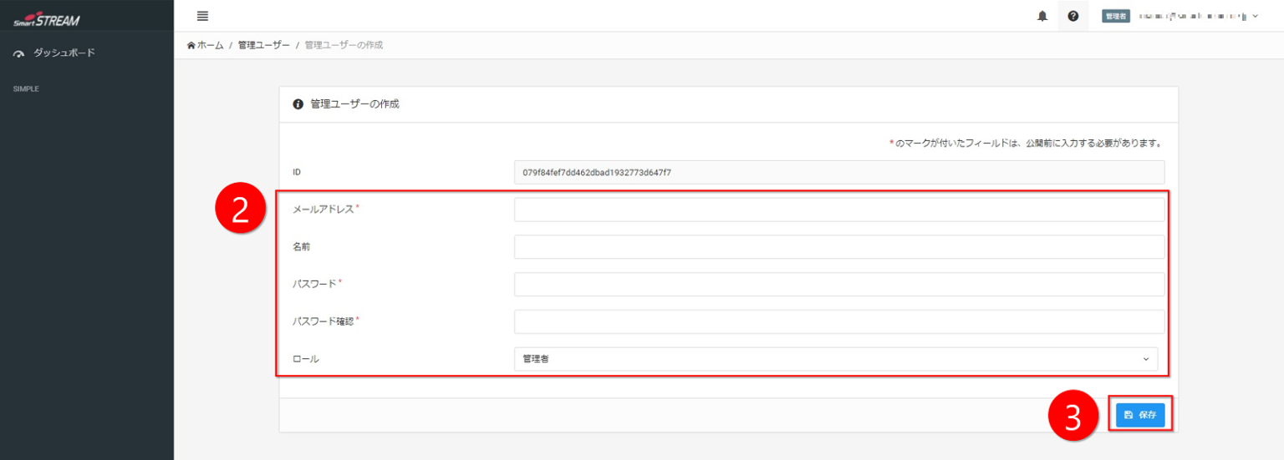Click the 管理ユーザーの作成 breadcrumb text
Screen dimensions: 1284x460
coord(344,45)
